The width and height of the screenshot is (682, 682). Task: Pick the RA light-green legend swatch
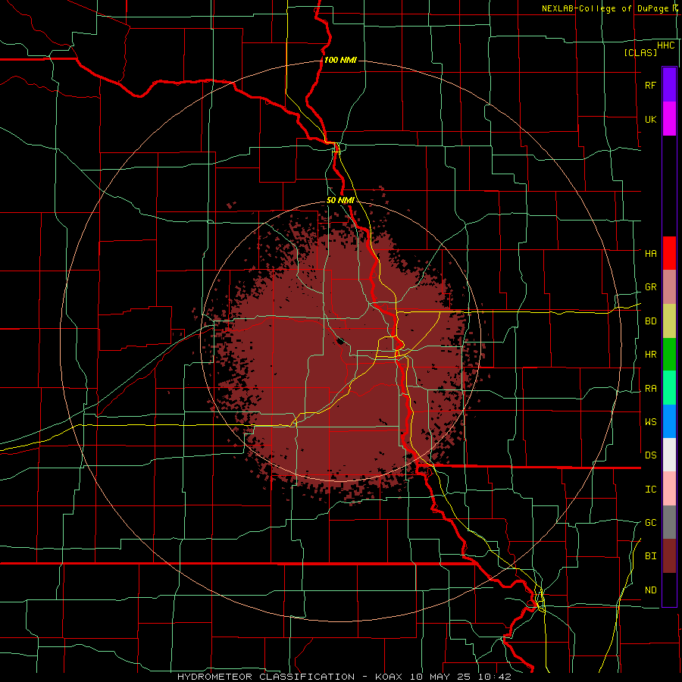pyautogui.click(x=669, y=388)
